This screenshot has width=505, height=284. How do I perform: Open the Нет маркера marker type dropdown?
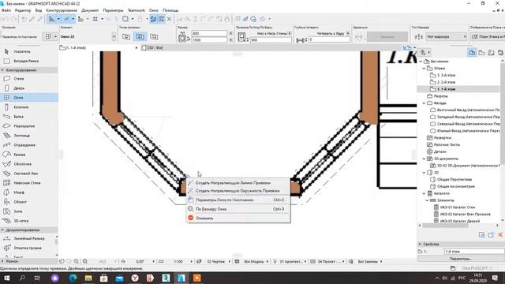click(x=447, y=37)
